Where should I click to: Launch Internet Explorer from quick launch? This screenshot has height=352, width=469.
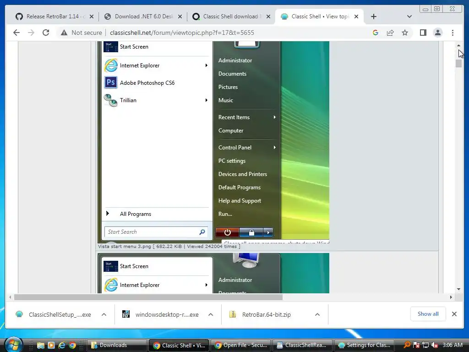[62, 346]
